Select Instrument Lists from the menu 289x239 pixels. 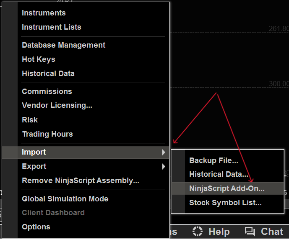tap(51, 27)
